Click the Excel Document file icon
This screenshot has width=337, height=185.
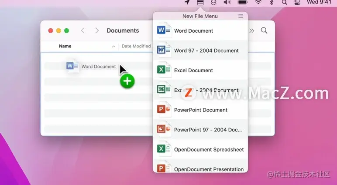(x=164, y=70)
